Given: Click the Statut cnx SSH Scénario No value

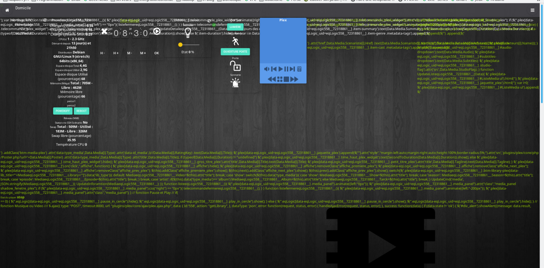Looking at the screenshot, I should click(x=71, y=122).
